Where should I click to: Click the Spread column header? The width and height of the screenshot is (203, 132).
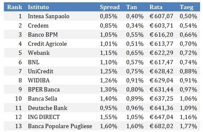pyautogui.click(x=110, y=7)
